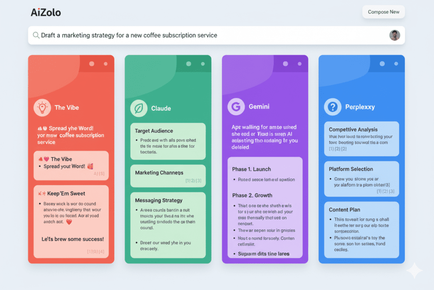Click large dot on red Vibe panel header
This screenshot has height=290, width=434.
[x=92, y=64]
